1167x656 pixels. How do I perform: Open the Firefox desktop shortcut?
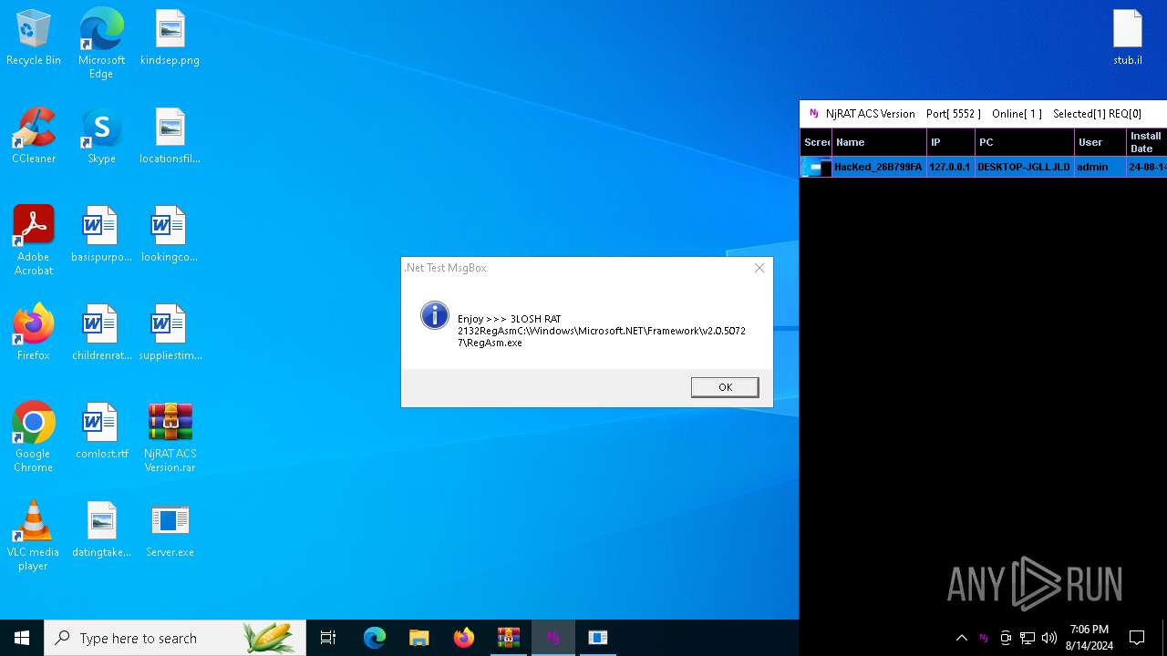click(x=34, y=333)
